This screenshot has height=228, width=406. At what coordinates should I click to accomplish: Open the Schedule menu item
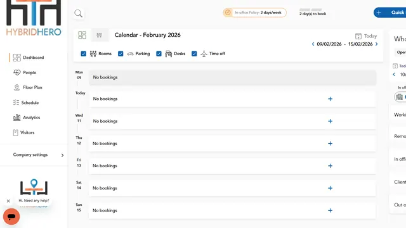click(x=30, y=103)
